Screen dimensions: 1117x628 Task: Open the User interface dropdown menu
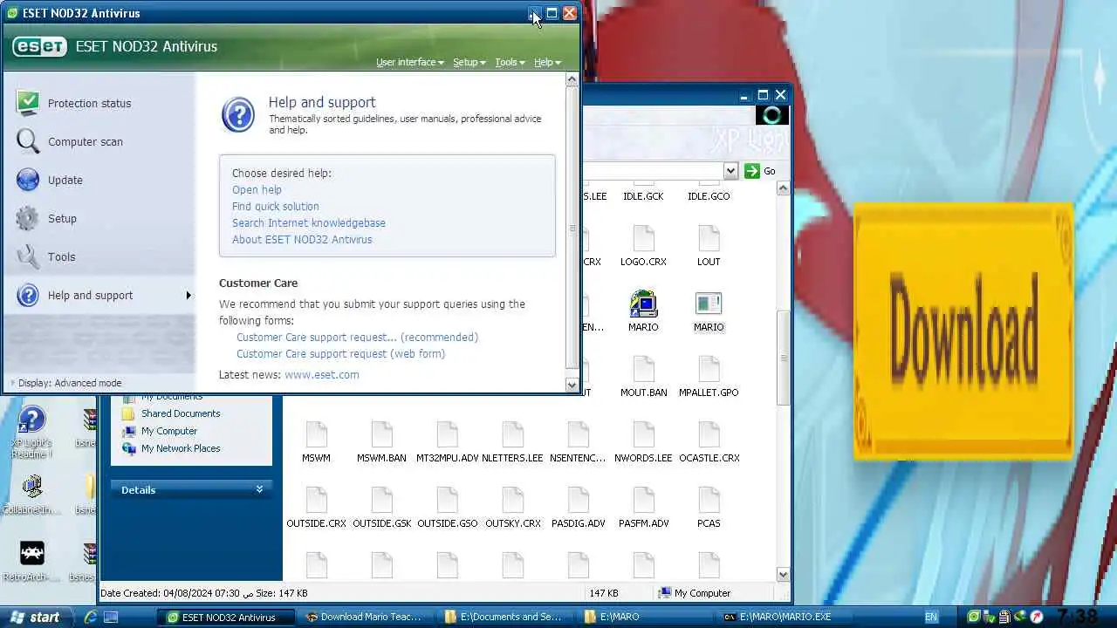pos(410,62)
